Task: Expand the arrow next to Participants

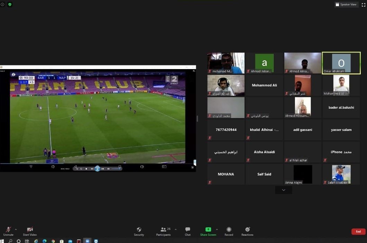Action: (176, 229)
